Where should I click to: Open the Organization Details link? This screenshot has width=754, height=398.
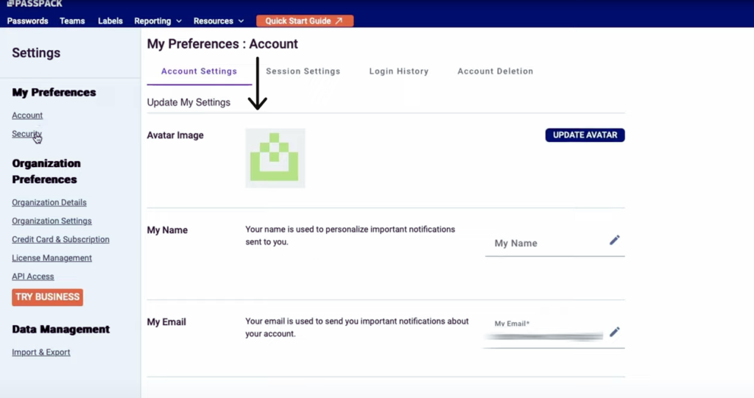click(x=49, y=202)
